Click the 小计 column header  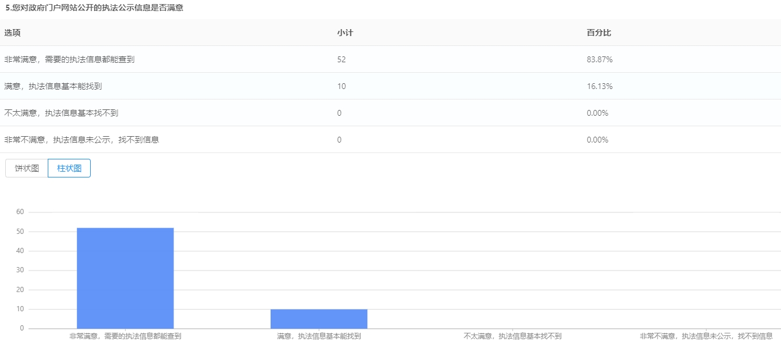tap(345, 33)
